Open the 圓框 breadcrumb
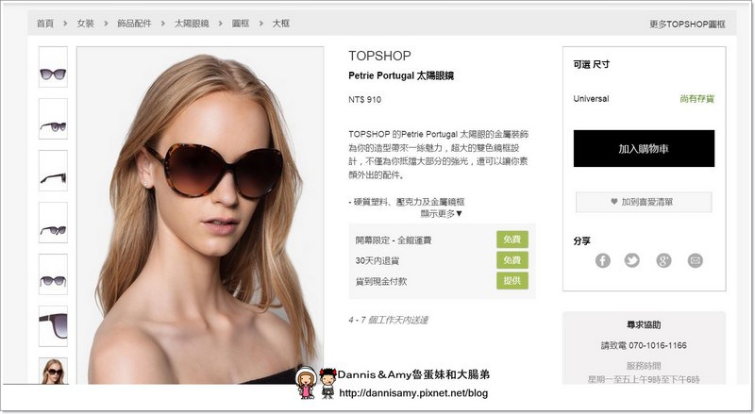755x414 pixels. pyautogui.click(x=241, y=24)
